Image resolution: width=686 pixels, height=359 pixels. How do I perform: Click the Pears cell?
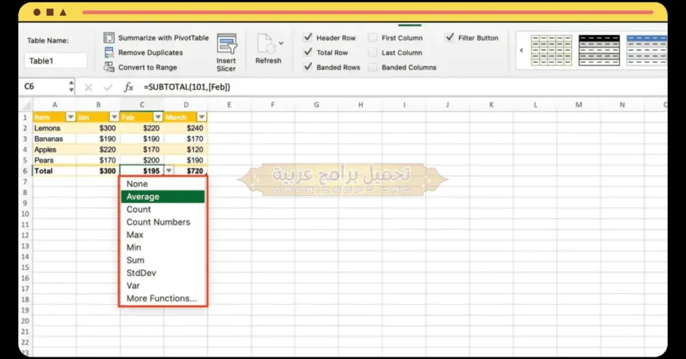tap(54, 160)
